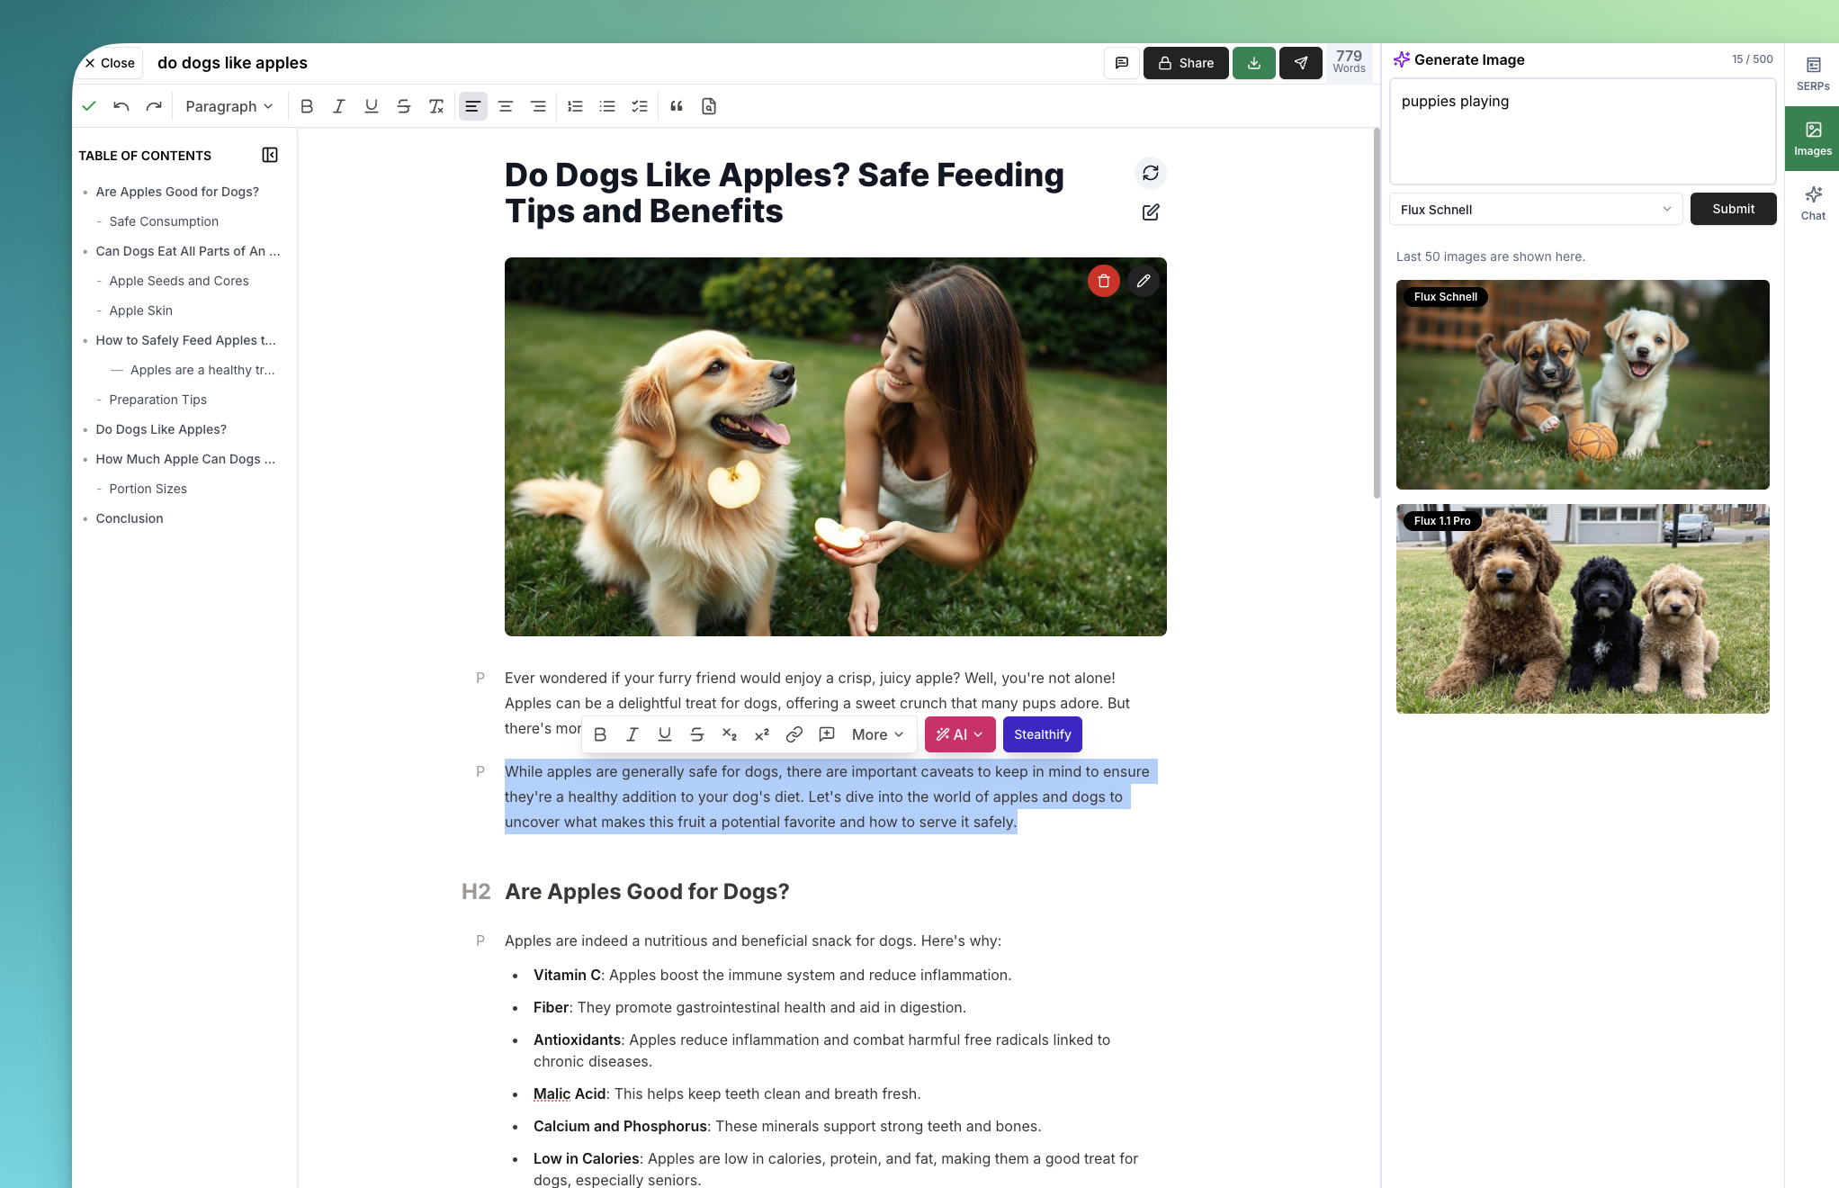Open the More options dropdown
Image resolution: width=1839 pixels, height=1188 pixels.
pos(877,734)
